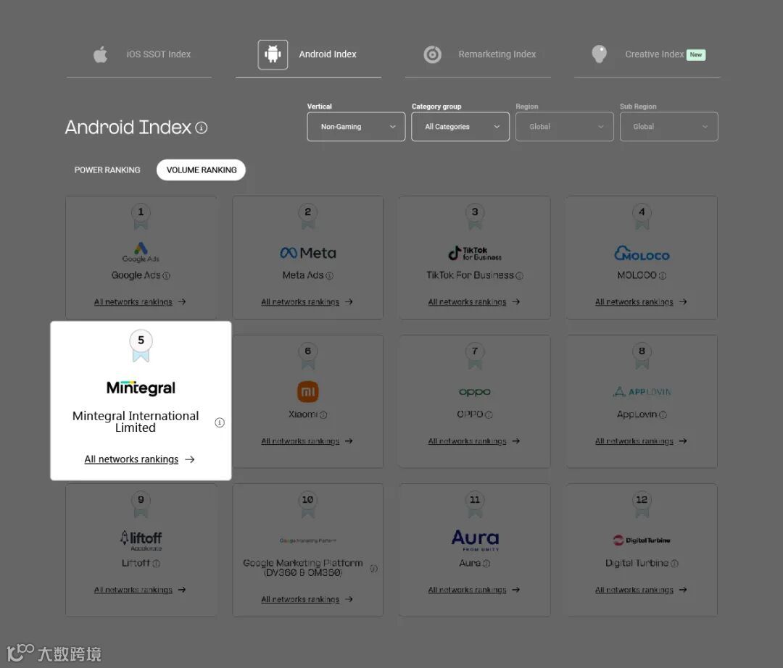Open the Creative Index tab
Image resolution: width=783 pixels, height=668 pixels.
(x=647, y=54)
